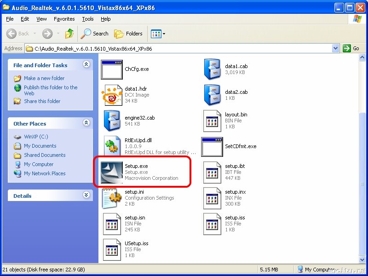Select the setup.ibt file icon
368x276 pixels.
pyautogui.click(x=212, y=172)
